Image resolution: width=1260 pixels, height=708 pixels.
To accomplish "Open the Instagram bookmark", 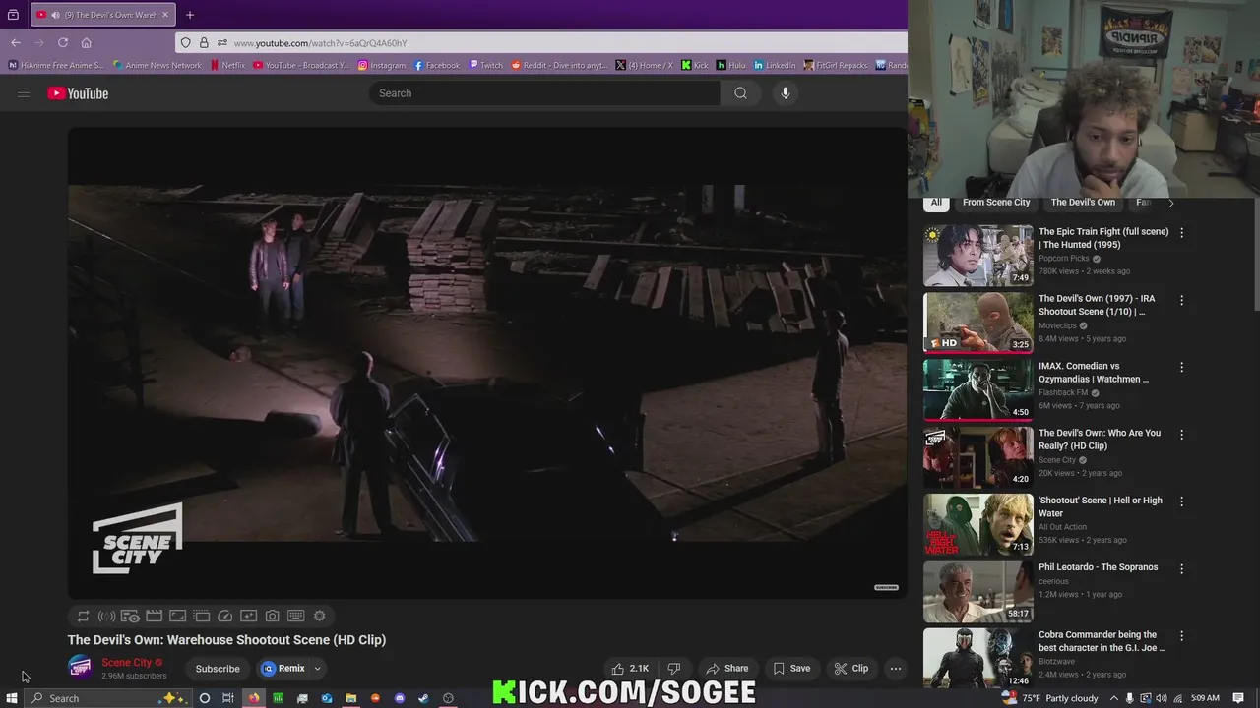I will tap(382, 65).
